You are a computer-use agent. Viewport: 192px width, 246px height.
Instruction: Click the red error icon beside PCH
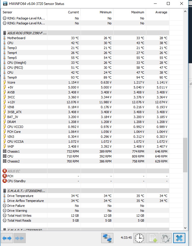[x=5, y=176]
